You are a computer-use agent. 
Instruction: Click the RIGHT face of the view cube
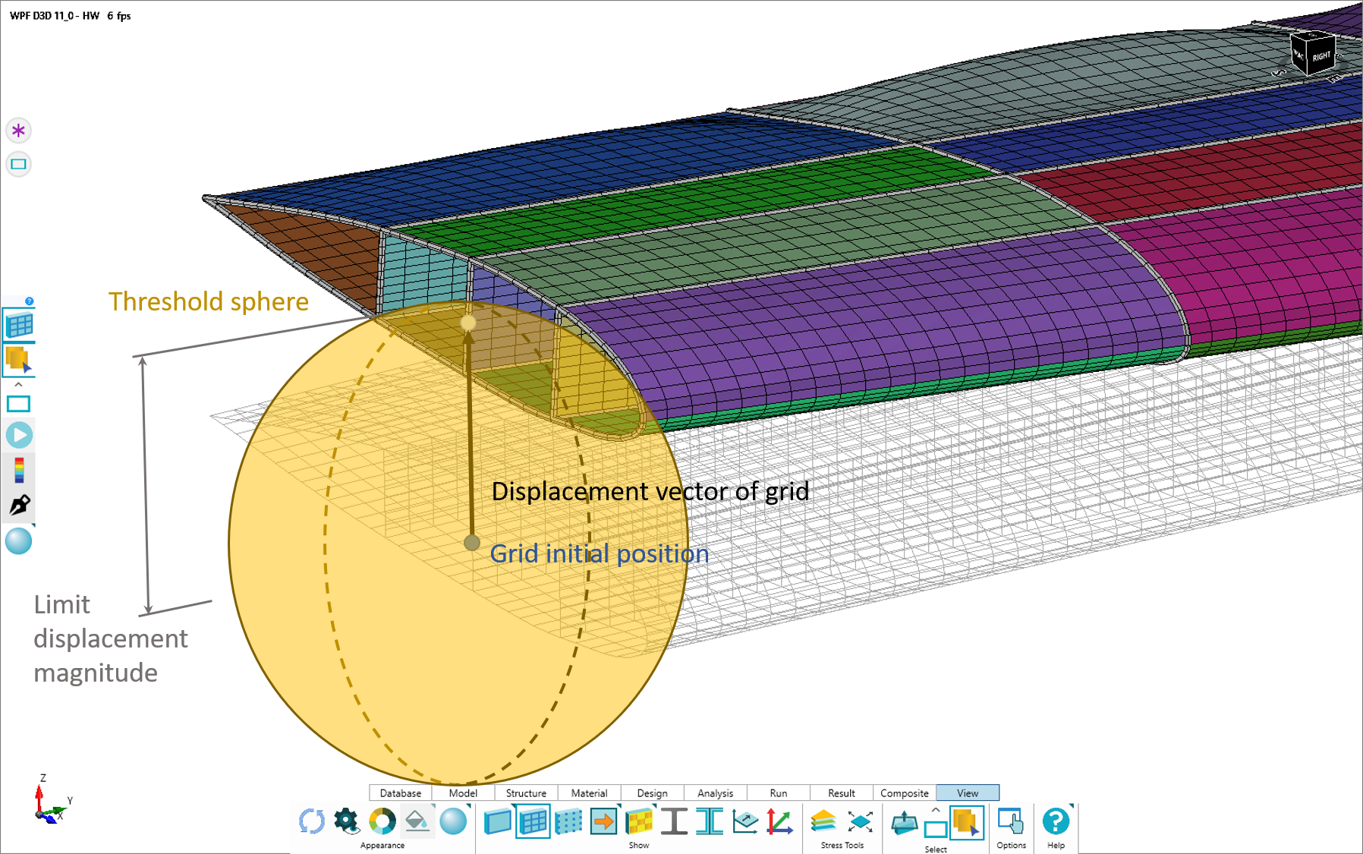1321,57
